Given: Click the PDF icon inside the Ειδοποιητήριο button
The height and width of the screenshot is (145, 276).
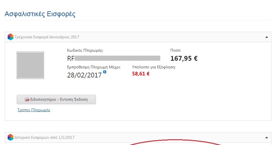Looking at the screenshot, I should pyautogui.click(x=27, y=99).
